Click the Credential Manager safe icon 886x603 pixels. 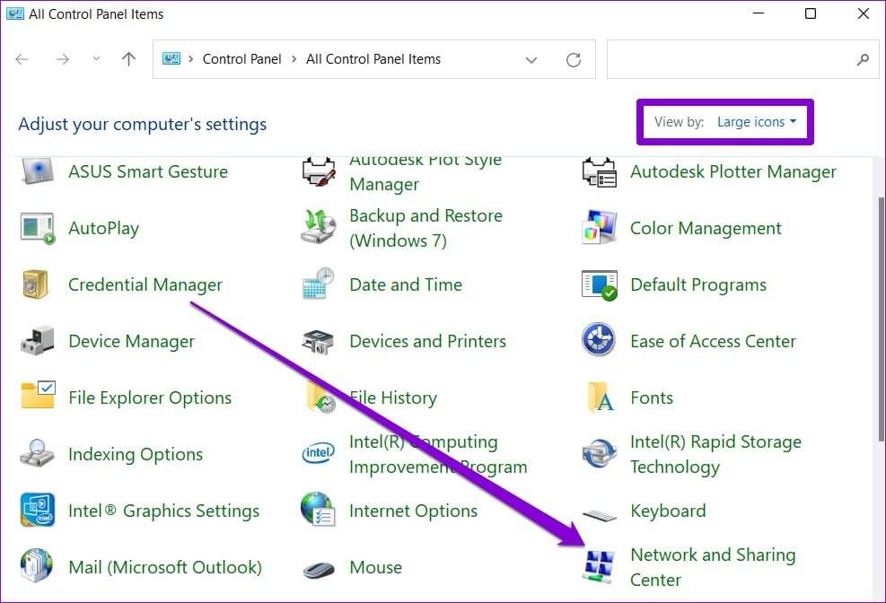tap(35, 284)
